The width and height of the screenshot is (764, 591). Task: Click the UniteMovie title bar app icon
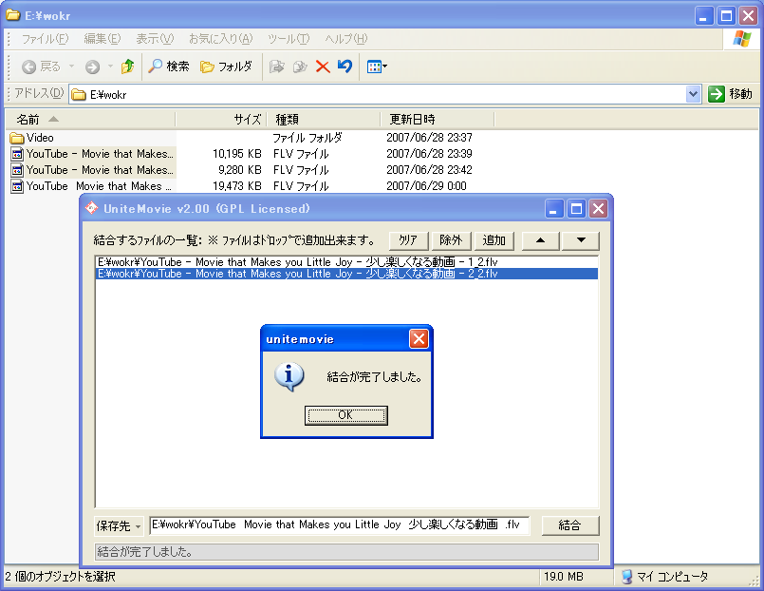[92, 208]
